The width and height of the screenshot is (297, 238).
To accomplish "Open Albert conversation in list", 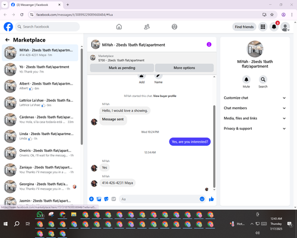I will pos(40,86).
